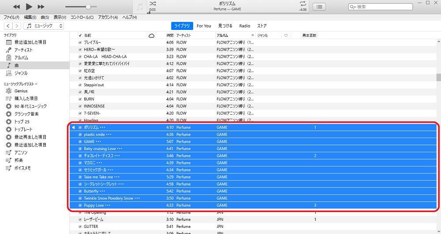The image size is (441, 234).
Task: Click the play button
Action: (x=29, y=7)
